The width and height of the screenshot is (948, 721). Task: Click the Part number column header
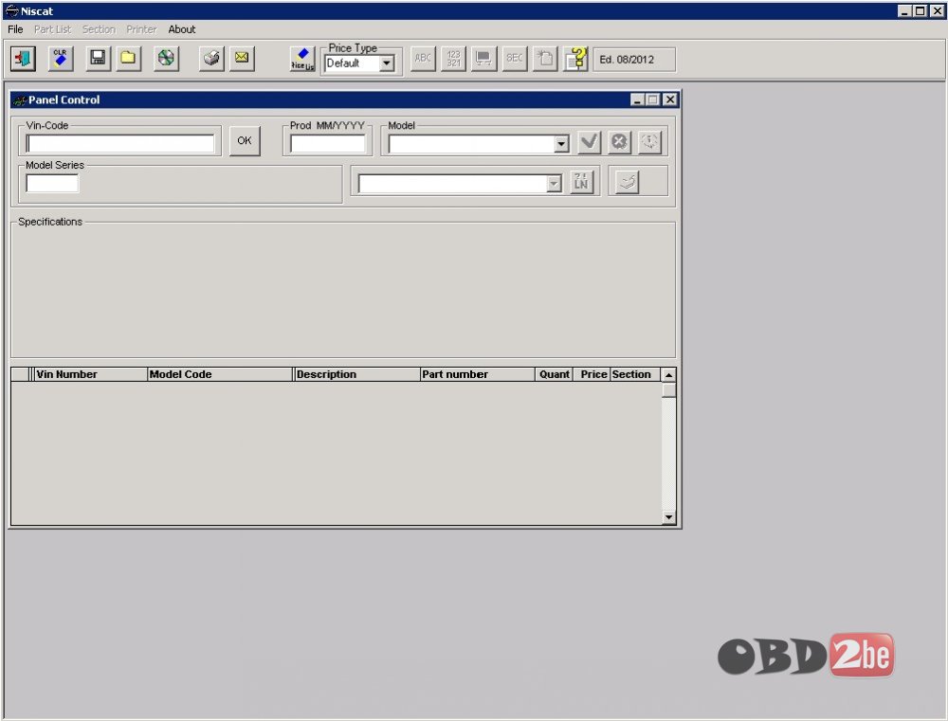coord(478,374)
